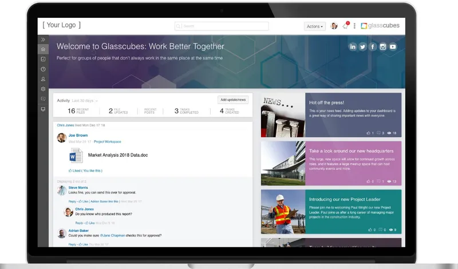Viewport: 458px width, 269px height.
Task: Open the person icon in sidebar
Action: pos(43,79)
